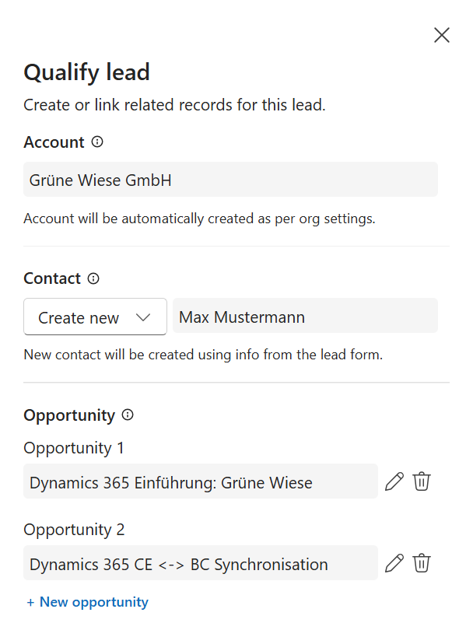This screenshot has height=637, width=466.
Task: Open the Account info tooltip icon
Action: click(x=96, y=142)
